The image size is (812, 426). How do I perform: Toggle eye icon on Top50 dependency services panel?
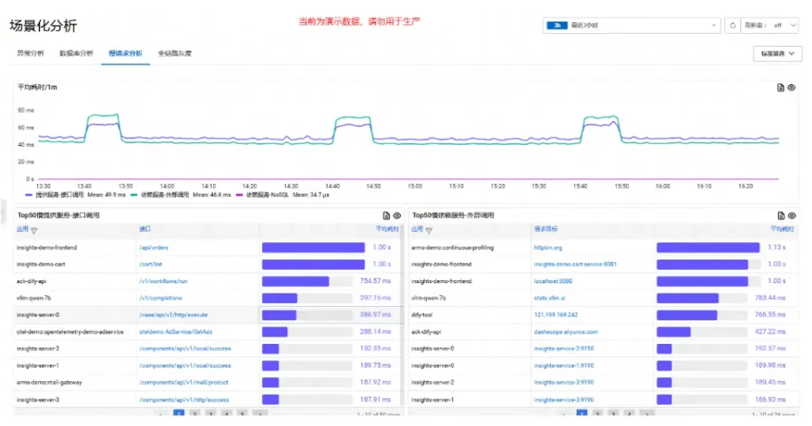click(791, 215)
